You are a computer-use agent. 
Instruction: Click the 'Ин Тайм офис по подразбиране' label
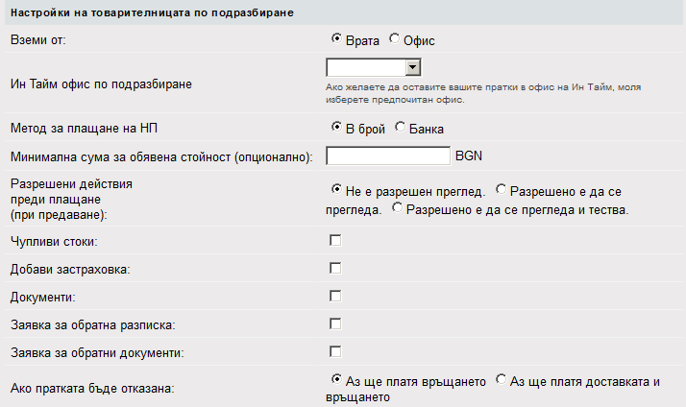coord(101,84)
